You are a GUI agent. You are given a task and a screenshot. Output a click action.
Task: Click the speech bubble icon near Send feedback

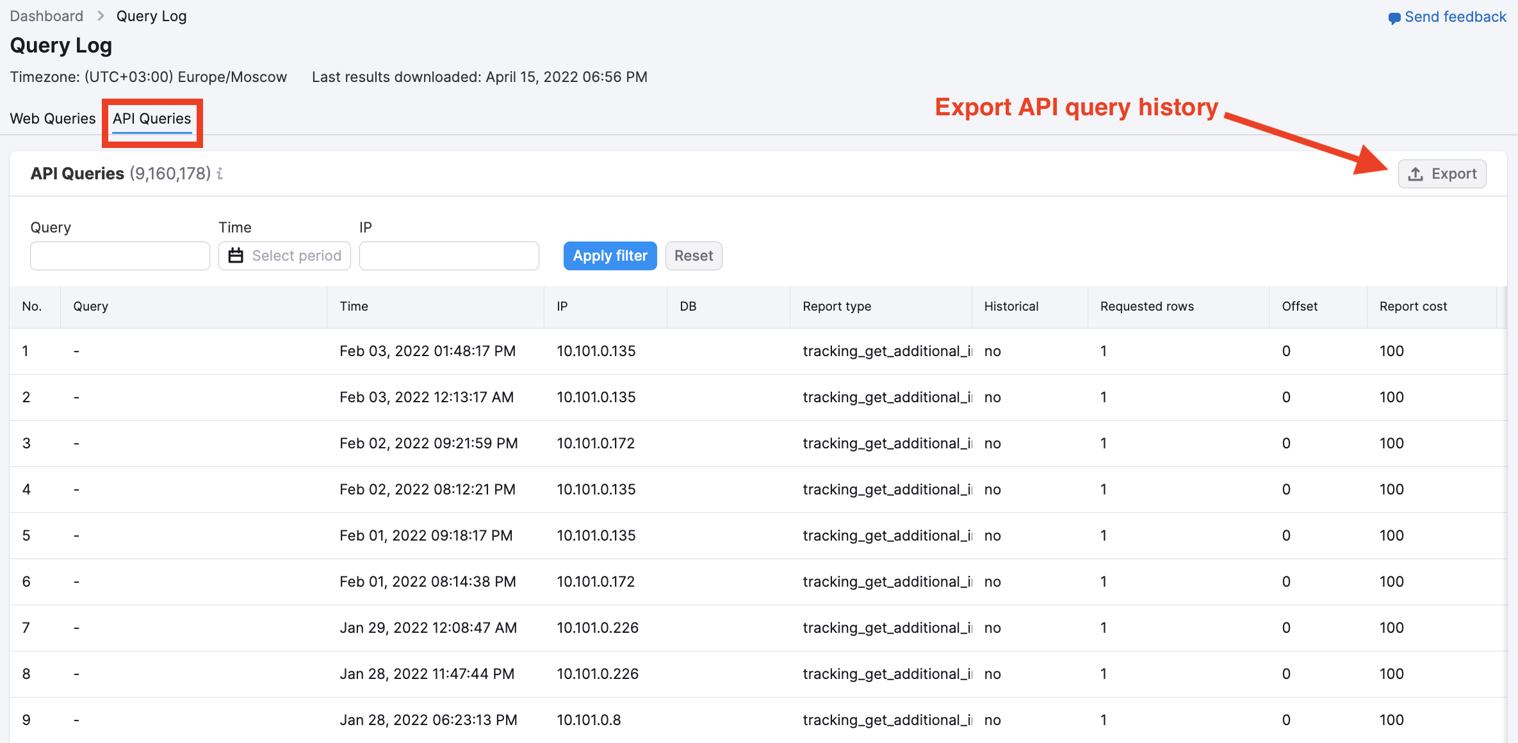coord(1394,17)
